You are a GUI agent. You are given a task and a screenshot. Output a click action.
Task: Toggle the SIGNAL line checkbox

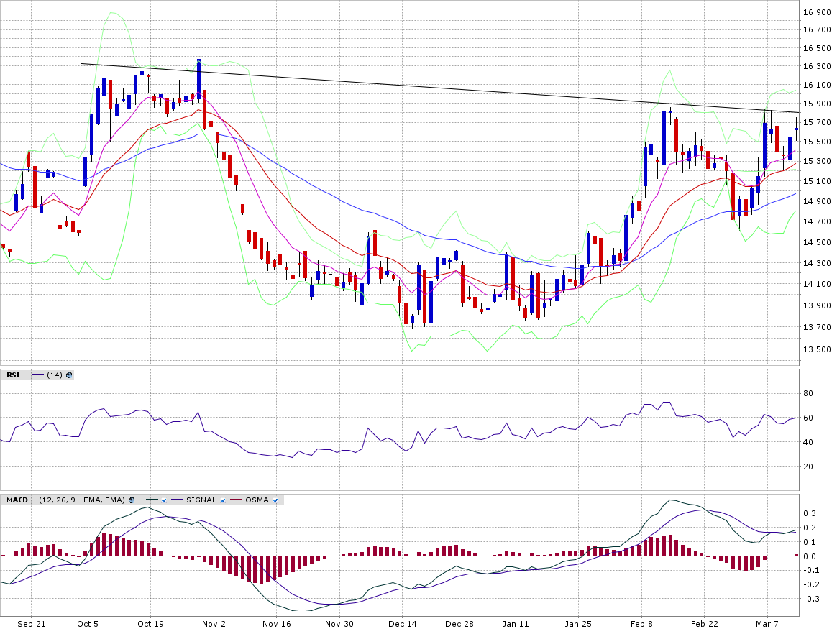click(x=223, y=500)
